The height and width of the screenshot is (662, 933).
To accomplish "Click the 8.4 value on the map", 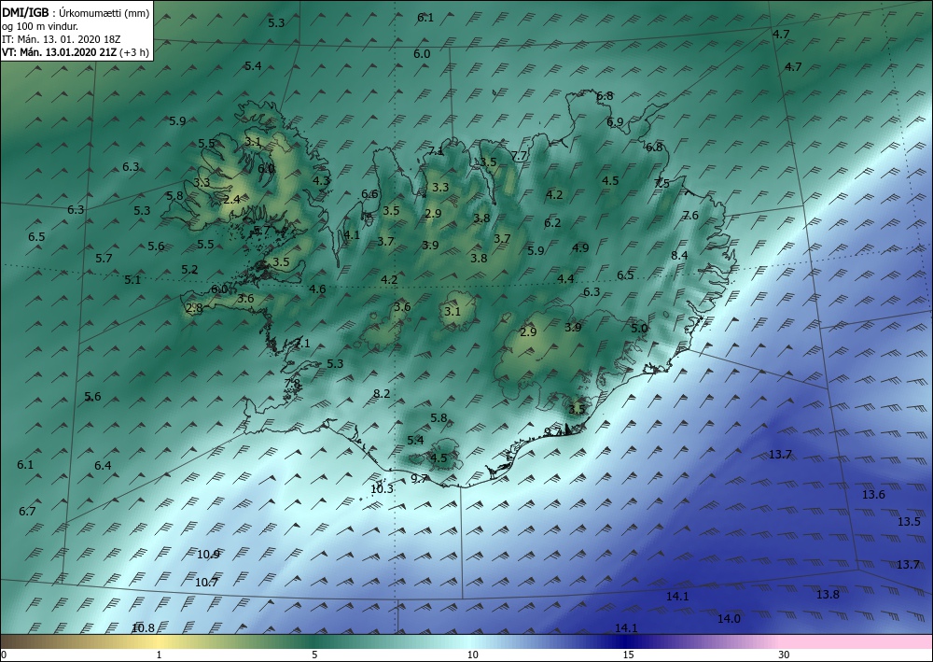I will point(679,256).
